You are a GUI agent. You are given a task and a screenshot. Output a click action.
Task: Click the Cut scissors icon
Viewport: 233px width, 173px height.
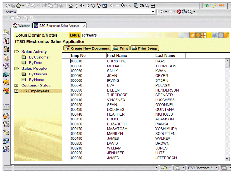(x=44, y=6)
